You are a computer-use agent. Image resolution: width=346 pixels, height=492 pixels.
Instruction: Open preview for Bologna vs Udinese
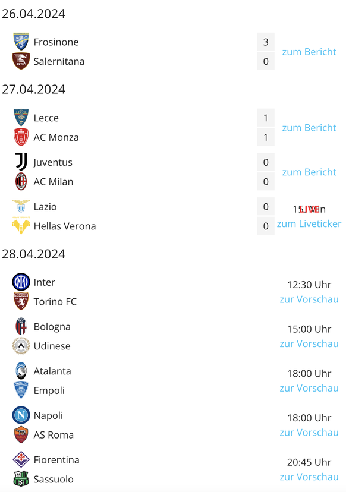(x=309, y=343)
